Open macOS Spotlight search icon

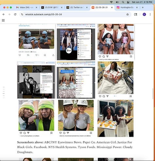tap(123, 2)
